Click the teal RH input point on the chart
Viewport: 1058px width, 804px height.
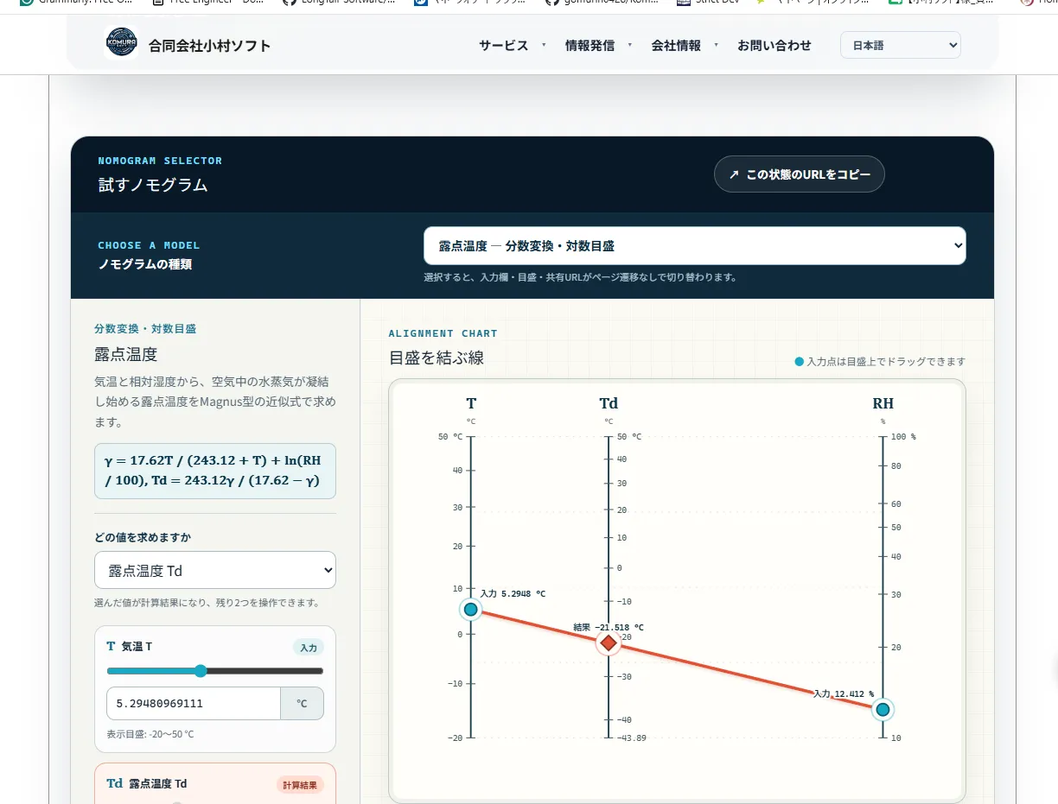point(883,710)
